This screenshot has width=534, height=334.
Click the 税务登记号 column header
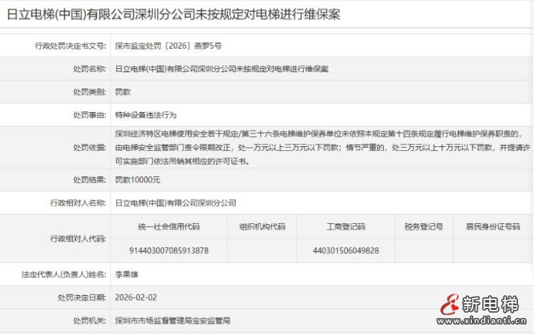click(x=423, y=226)
